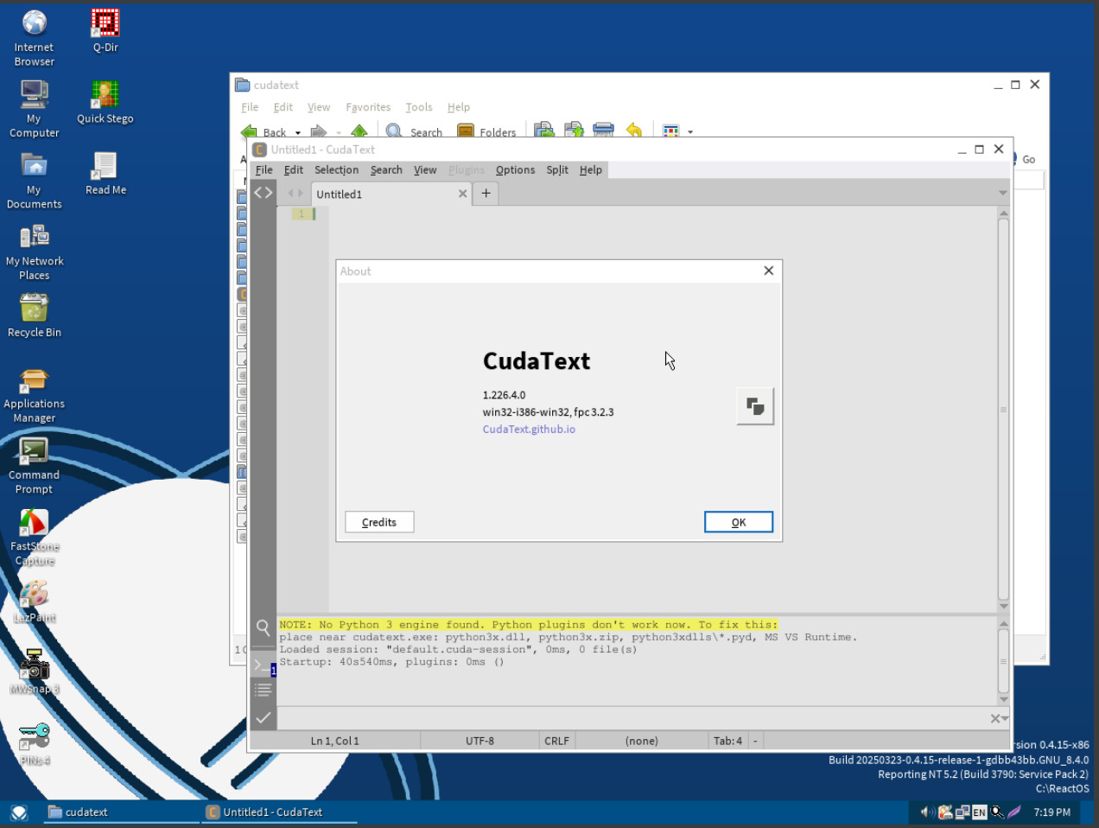Click the Applications Manager desktop icon
This screenshot has width=1099, height=828.
(x=35, y=394)
